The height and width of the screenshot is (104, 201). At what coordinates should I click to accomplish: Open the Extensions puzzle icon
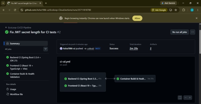click(184, 10)
